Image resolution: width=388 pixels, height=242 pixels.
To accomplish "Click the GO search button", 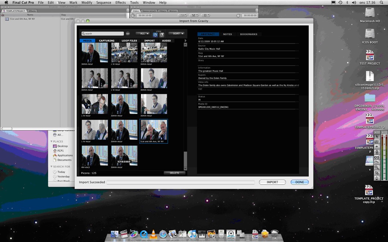I will 128,34.
